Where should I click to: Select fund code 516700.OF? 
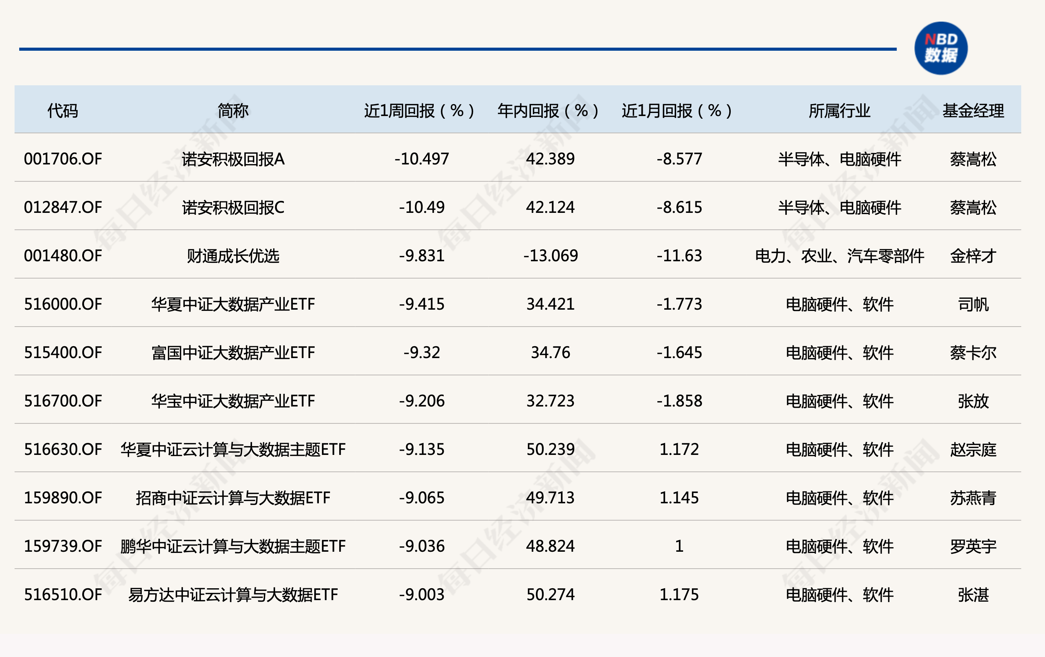tap(63, 401)
